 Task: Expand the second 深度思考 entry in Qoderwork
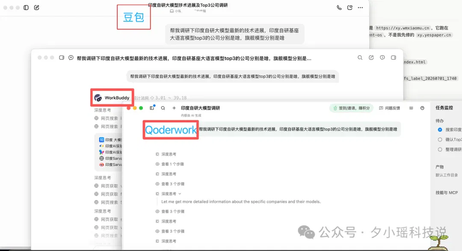click(169, 174)
